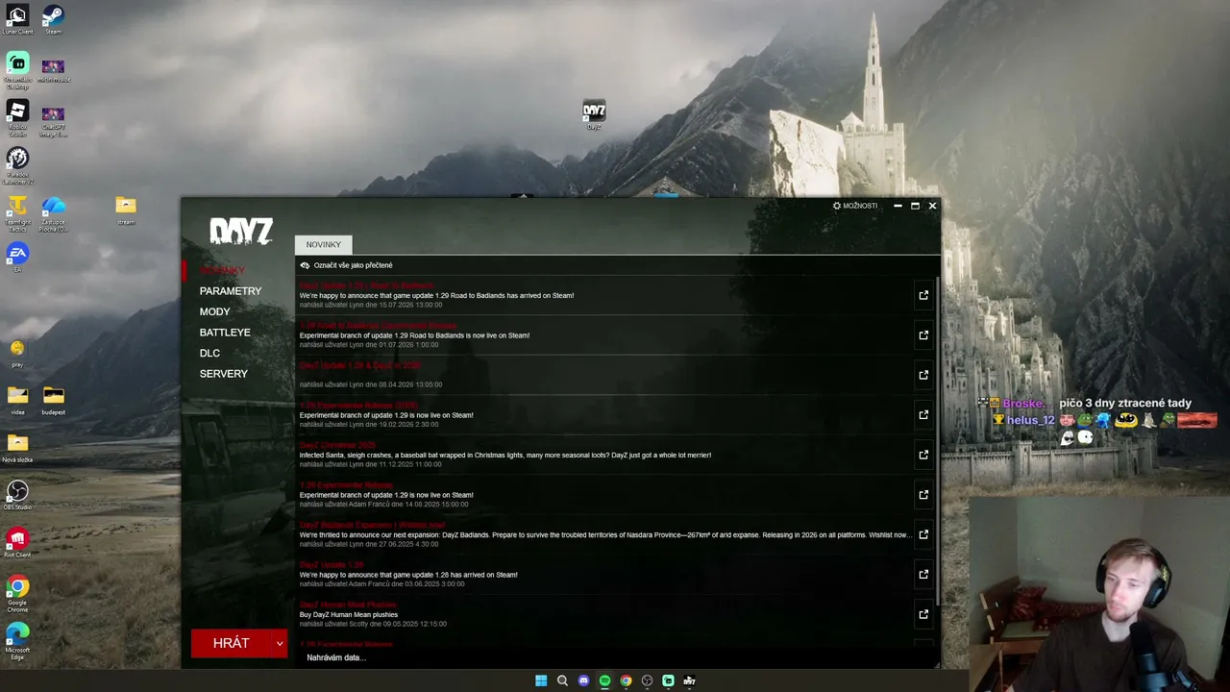Open SERVERY in the launcher sidebar
1230x692 pixels.
click(x=224, y=374)
